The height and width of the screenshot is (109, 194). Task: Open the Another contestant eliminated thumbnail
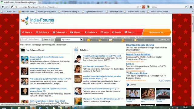click(78, 79)
